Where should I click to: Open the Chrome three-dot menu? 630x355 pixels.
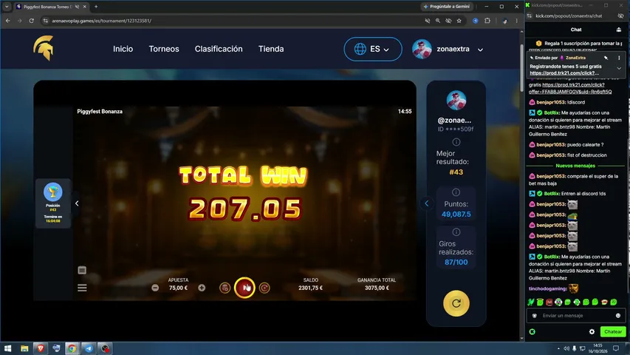click(517, 21)
